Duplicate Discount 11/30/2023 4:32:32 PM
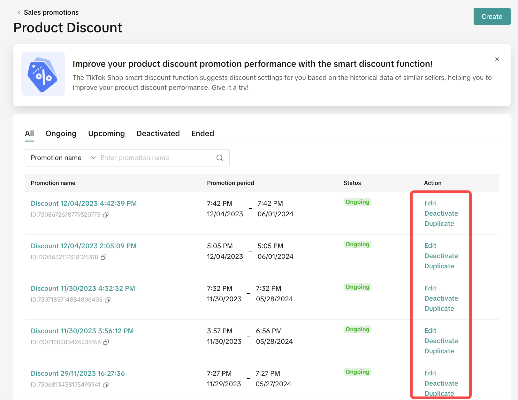Image resolution: width=518 pixels, height=400 pixels. tap(439, 309)
